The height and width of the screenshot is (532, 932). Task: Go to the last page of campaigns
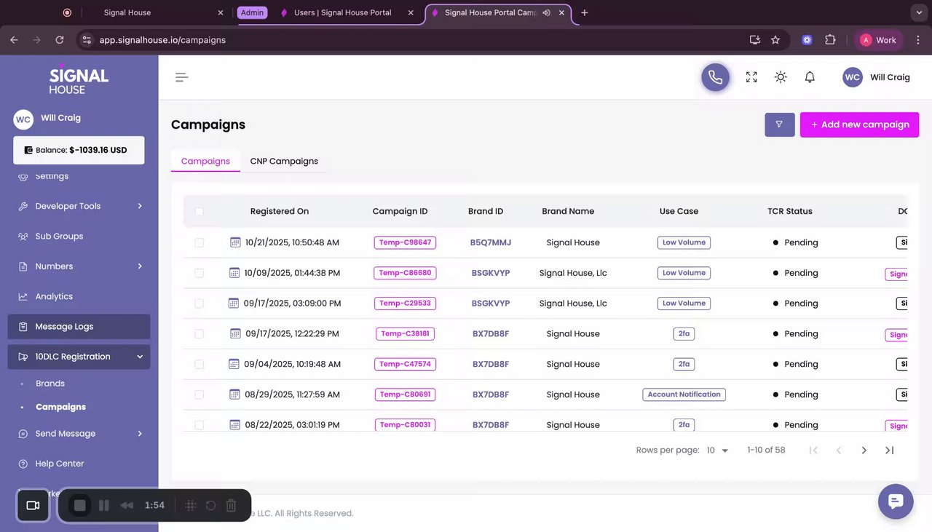coord(889,450)
